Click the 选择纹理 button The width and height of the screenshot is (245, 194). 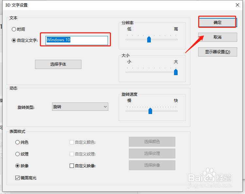point(152,154)
